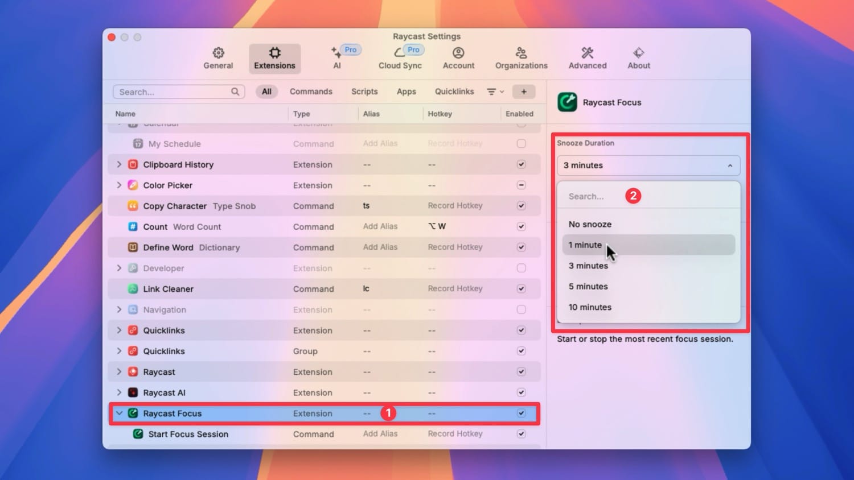
Task: Select the No snooze option
Action: click(x=648, y=224)
